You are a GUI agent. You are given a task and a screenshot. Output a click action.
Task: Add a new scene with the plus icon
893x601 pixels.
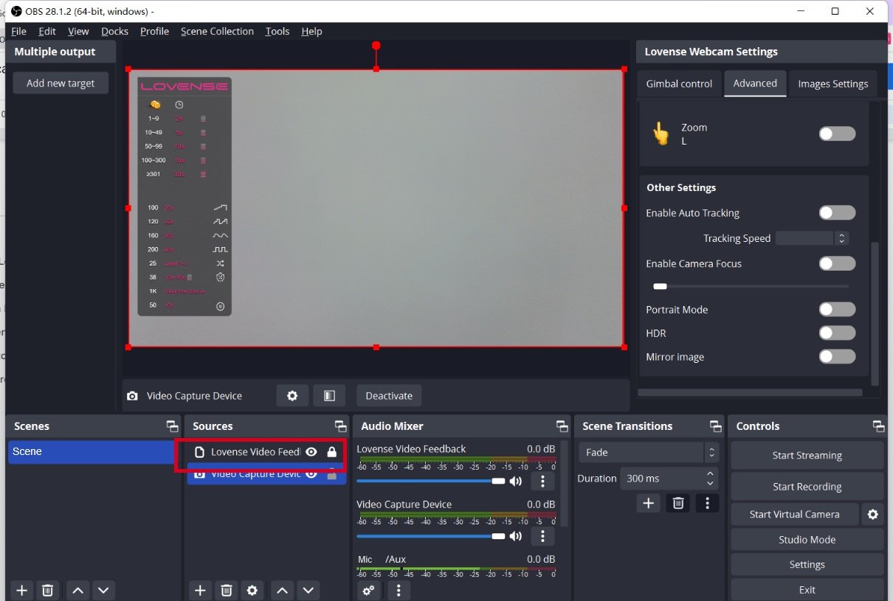[x=22, y=590]
